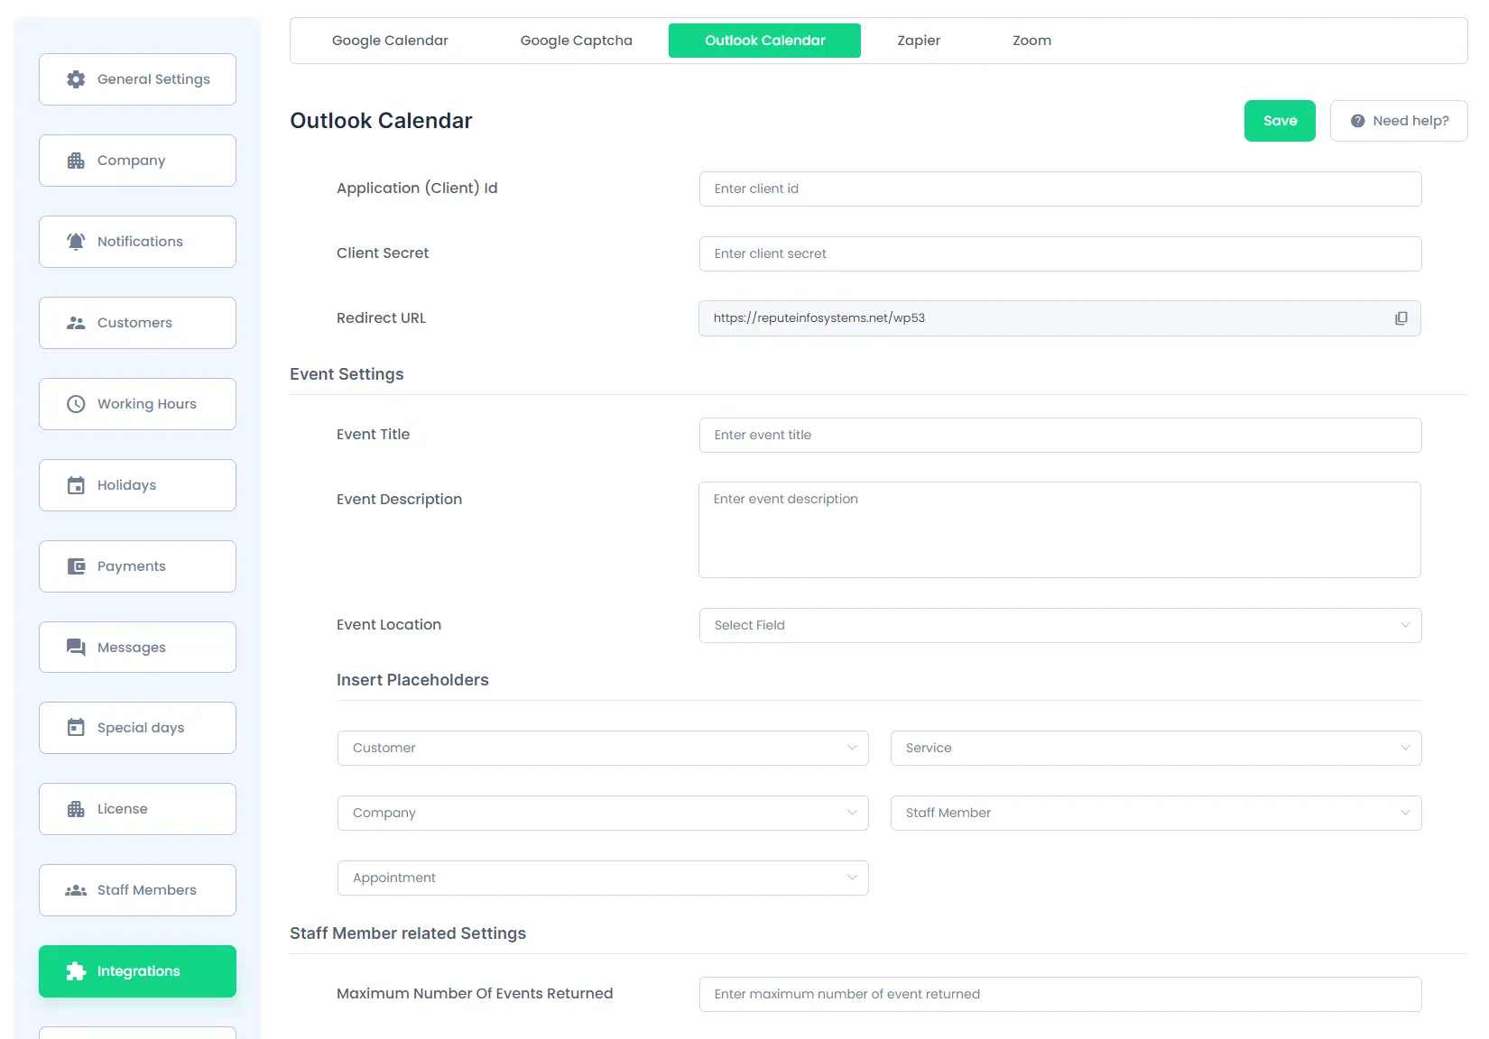Switch to the Zoom tab
1489x1039 pixels.
click(x=1031, y=41)
